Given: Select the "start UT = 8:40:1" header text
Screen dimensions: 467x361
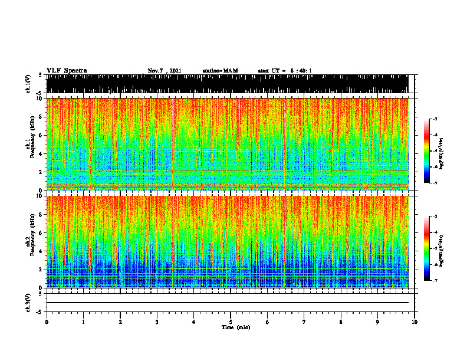Looking at the screenshot, I should click(285, 71).
